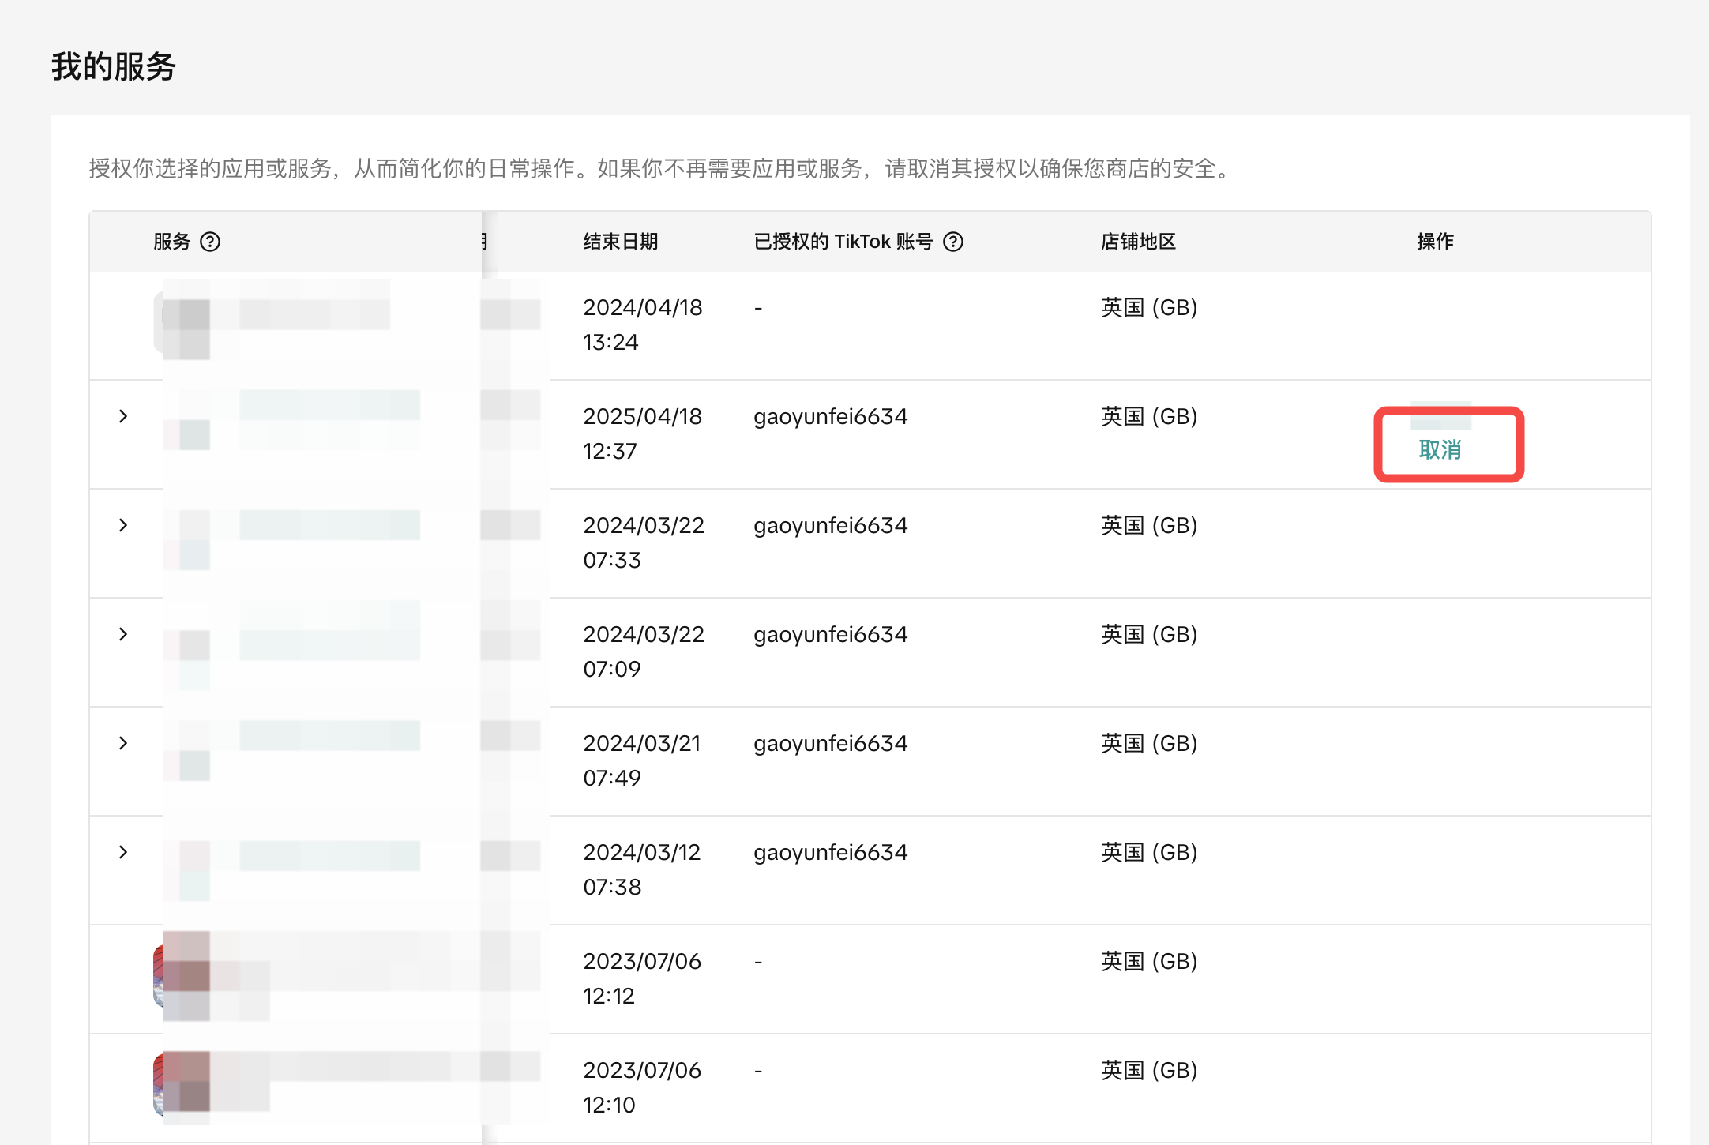Select gaoyunfei6634 in the 2024/03/12 row

830,852
